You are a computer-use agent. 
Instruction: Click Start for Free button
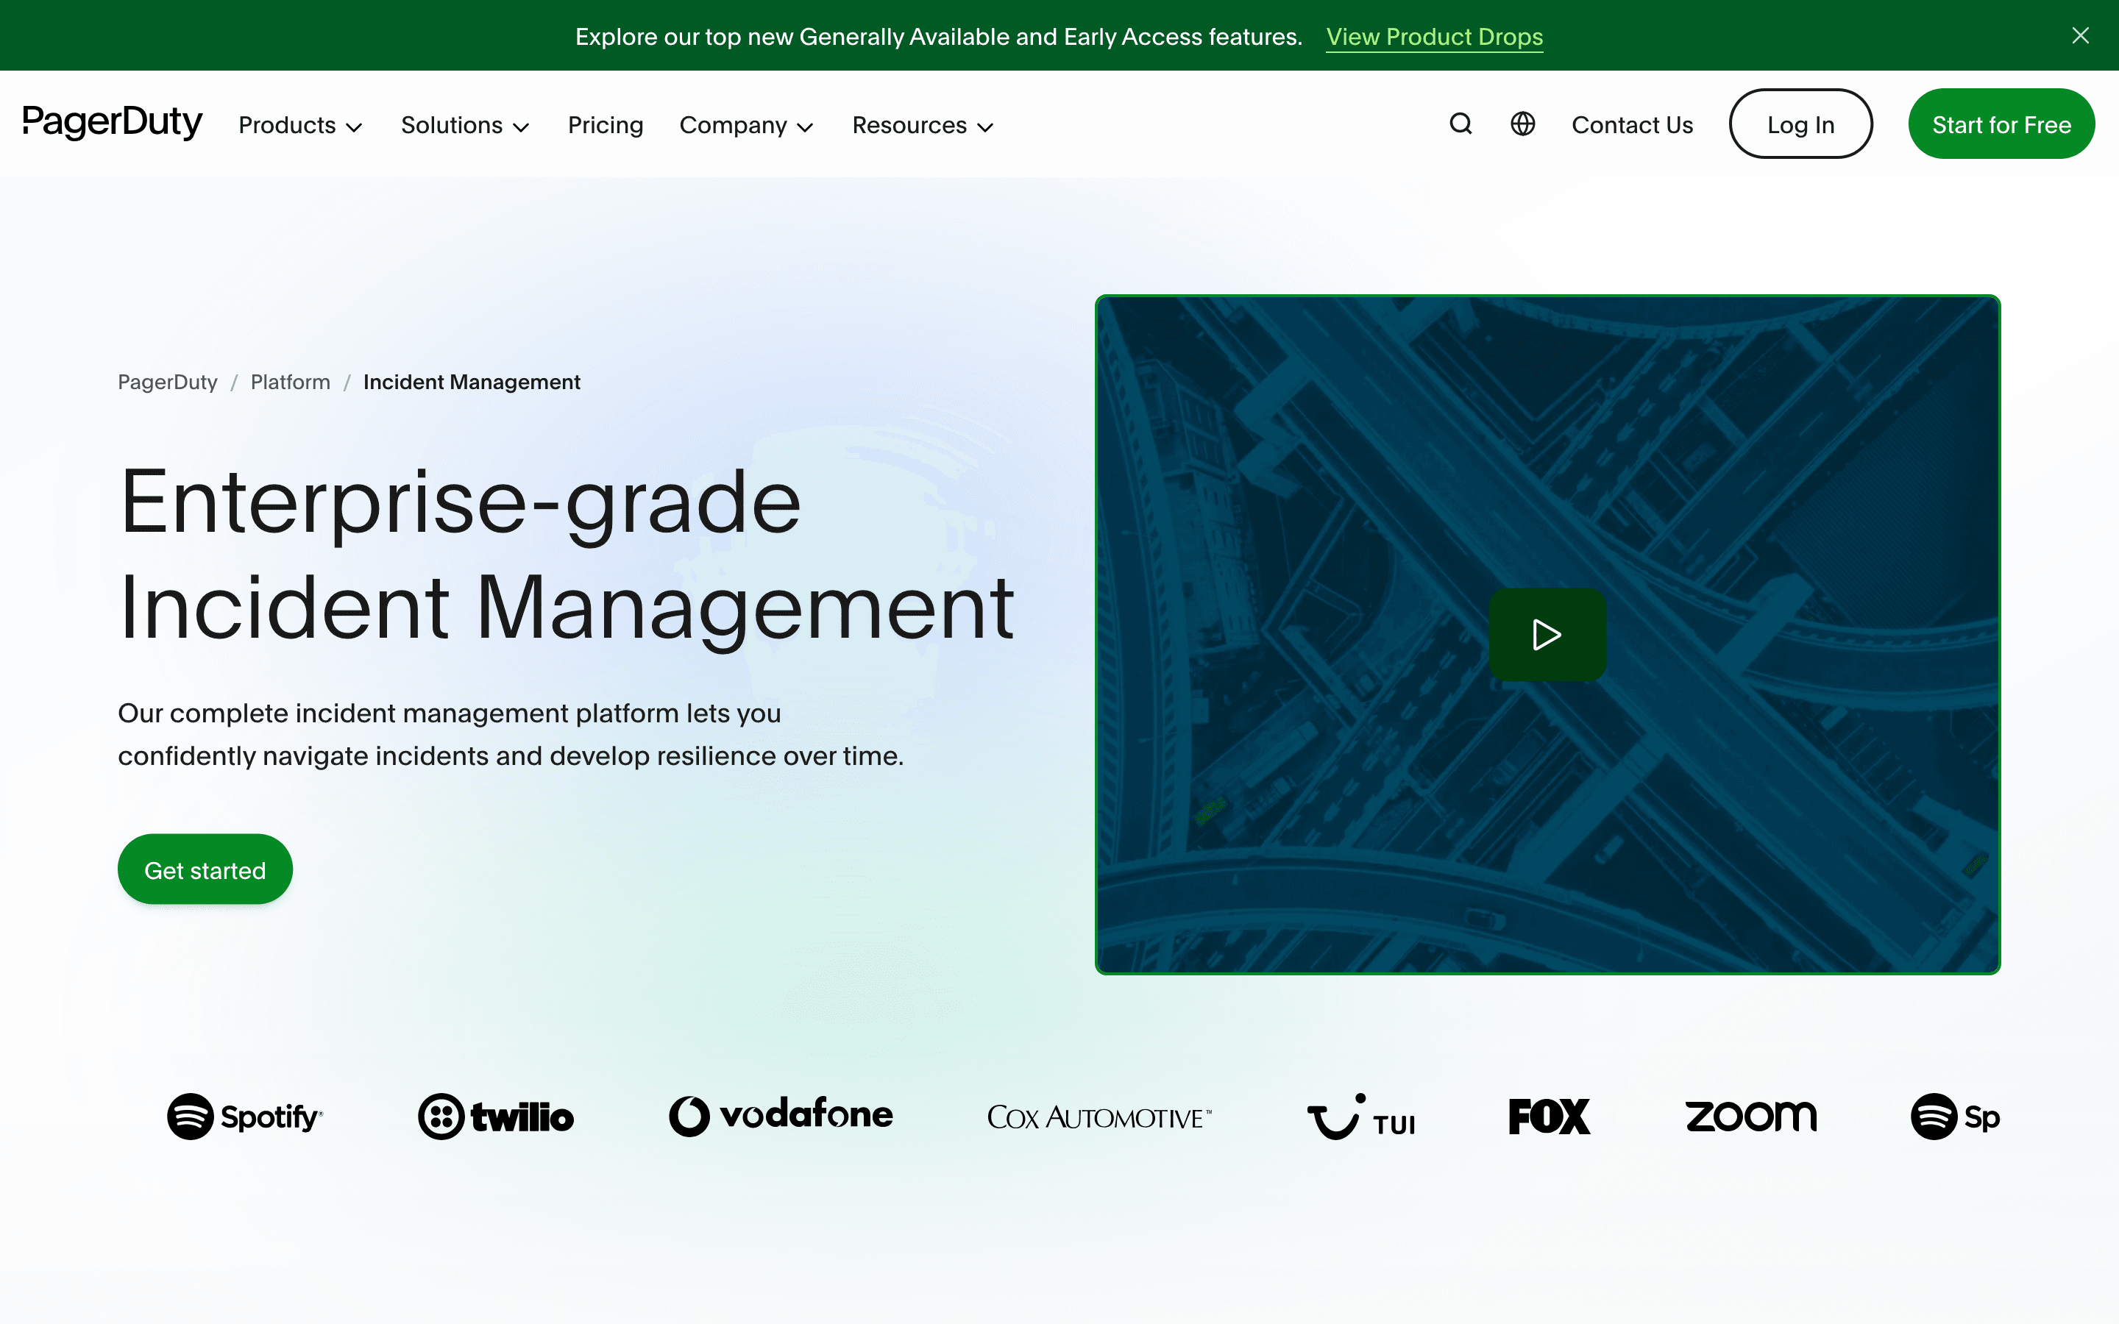[x=2002, y=124]
